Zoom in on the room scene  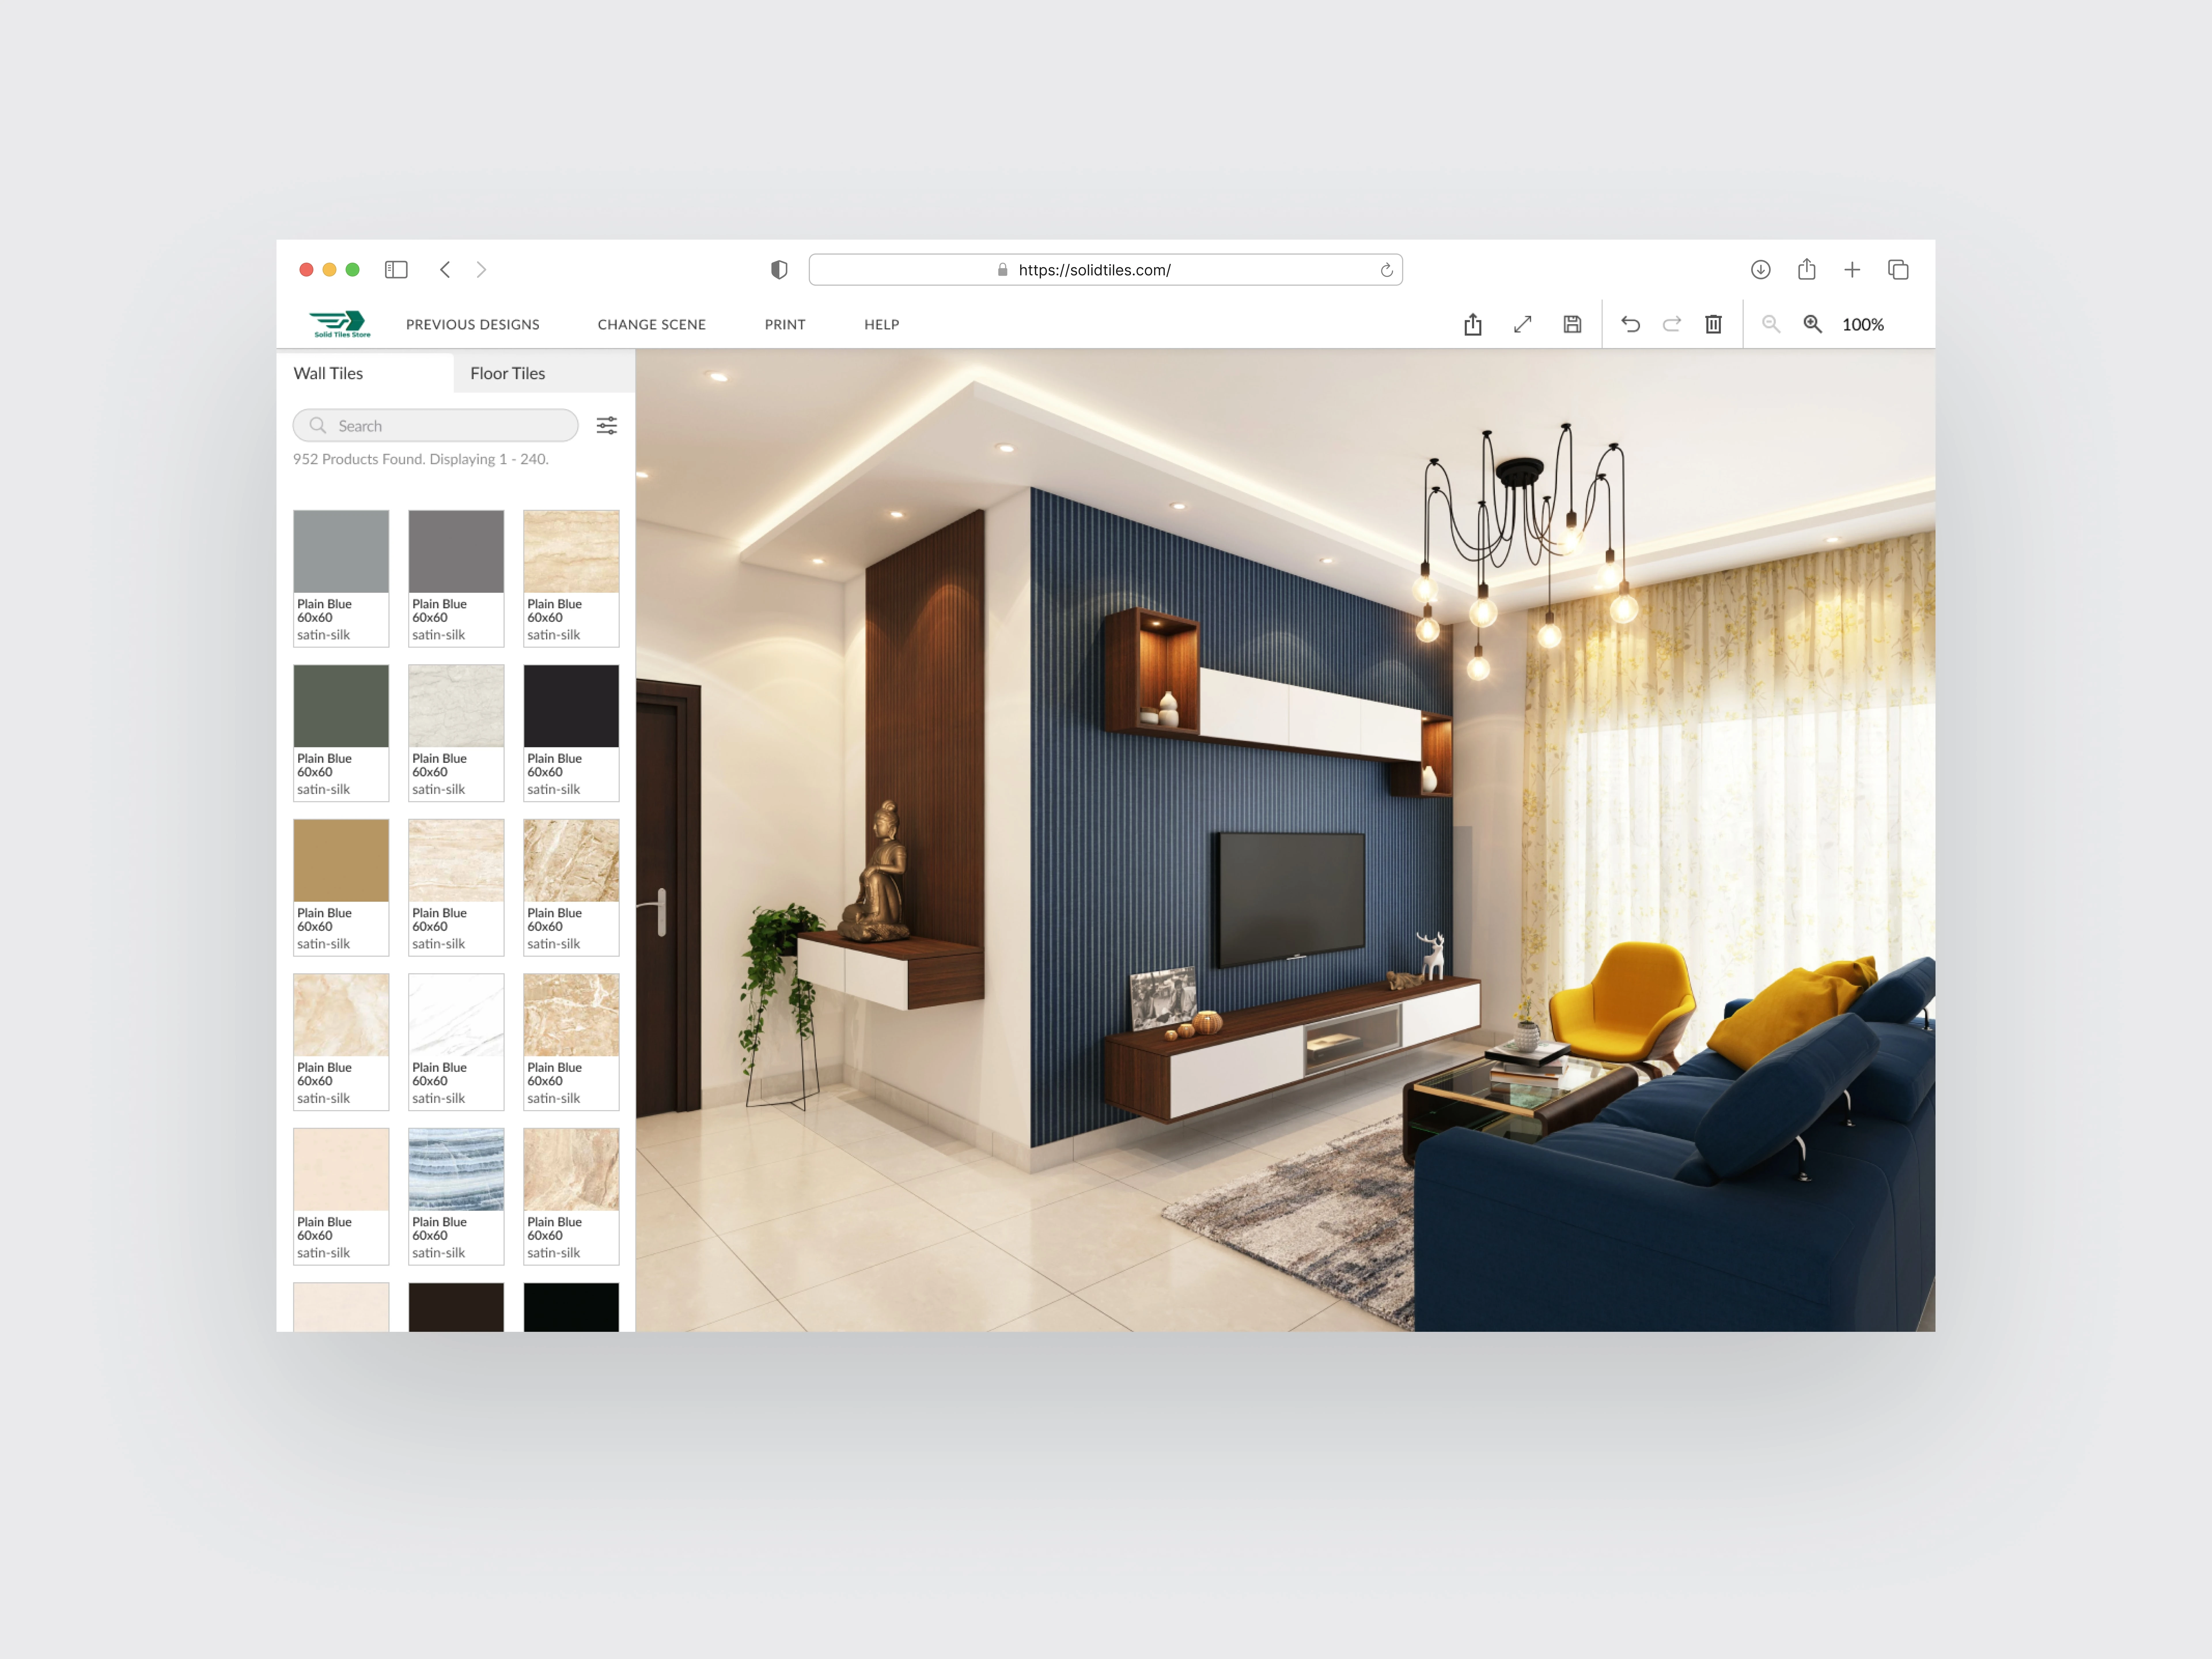click(1812, 324)
